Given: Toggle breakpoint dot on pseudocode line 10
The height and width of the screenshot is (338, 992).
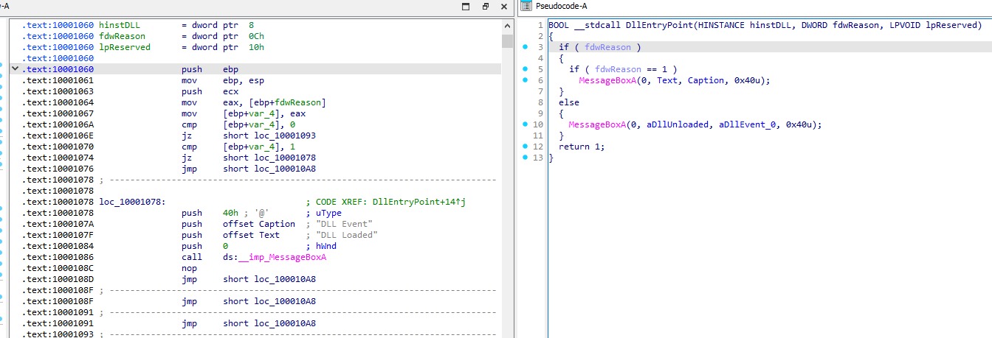Looking at the screenshot, I should tap(525, 124).
